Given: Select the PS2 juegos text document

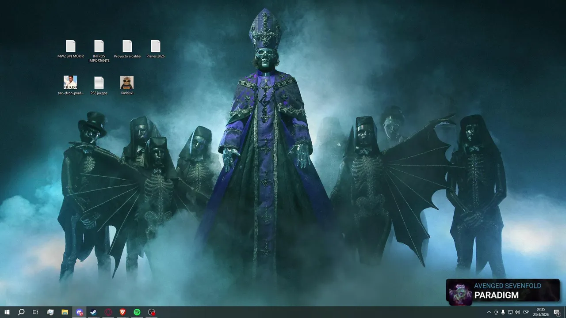Looking at the screenshot, I should 99,85.
